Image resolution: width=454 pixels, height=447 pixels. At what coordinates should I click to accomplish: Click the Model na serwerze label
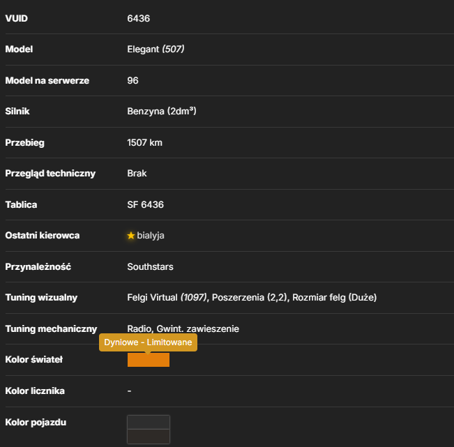click(x=47, y=80)
